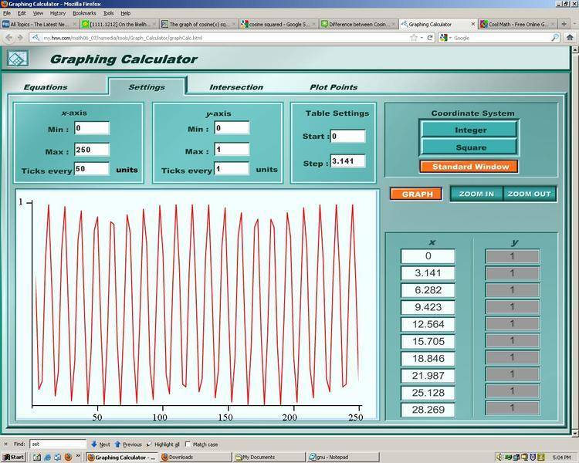Click the search magnifier icon in Google box

tap(555, 37)
